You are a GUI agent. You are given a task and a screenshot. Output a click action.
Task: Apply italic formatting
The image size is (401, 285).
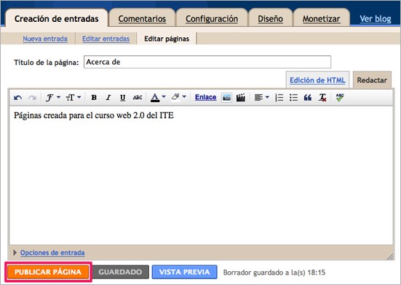tap(108, 98)
